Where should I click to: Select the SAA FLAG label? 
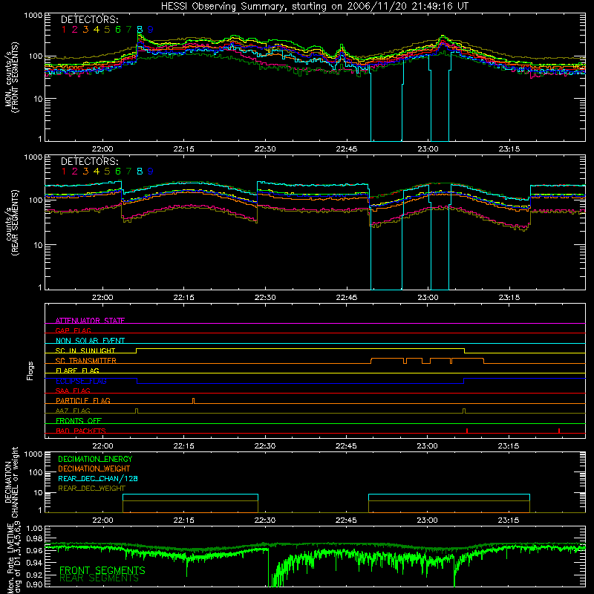pyautogui.click(x=73, y=391)
